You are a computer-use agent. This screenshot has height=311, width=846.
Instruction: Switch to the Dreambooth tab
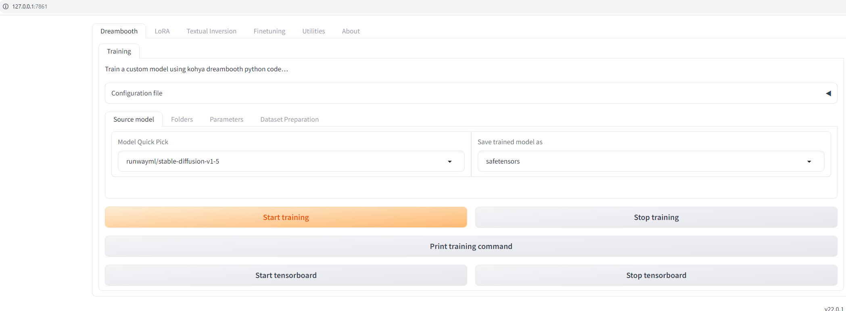tap(119, 31)
